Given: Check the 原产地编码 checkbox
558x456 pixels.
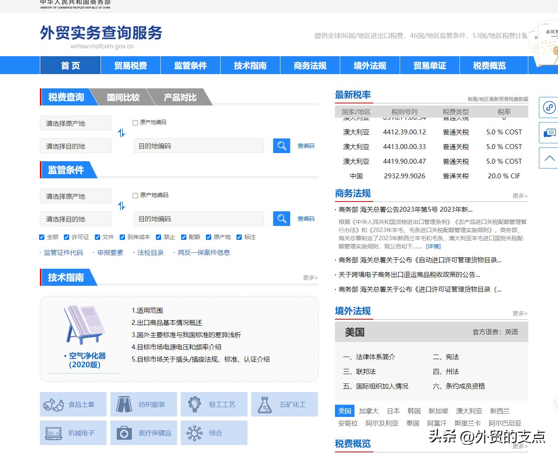Looking at the screenshot, I should tap(135, 122).
